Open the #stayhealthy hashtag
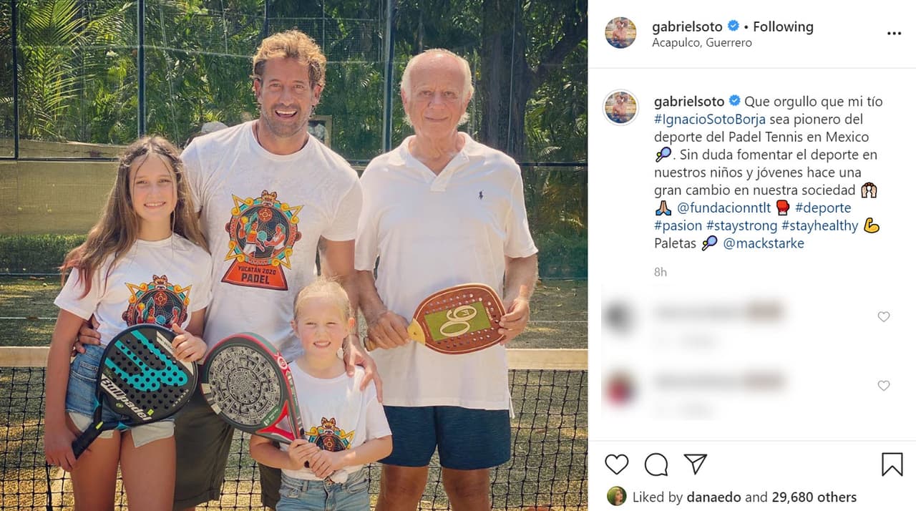The width and height of the screenshot is (916, 511). (x=819, y=225)
